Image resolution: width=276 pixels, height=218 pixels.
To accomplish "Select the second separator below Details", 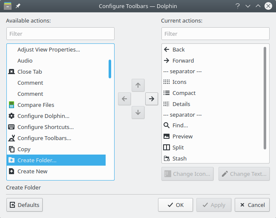I will pyautogui.click(x=182, y=115).
